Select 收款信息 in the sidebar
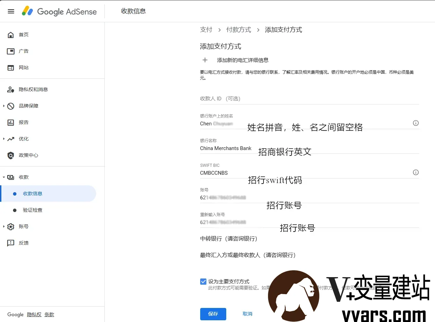The height and width of the screenshot is (322, 435). 48,194
